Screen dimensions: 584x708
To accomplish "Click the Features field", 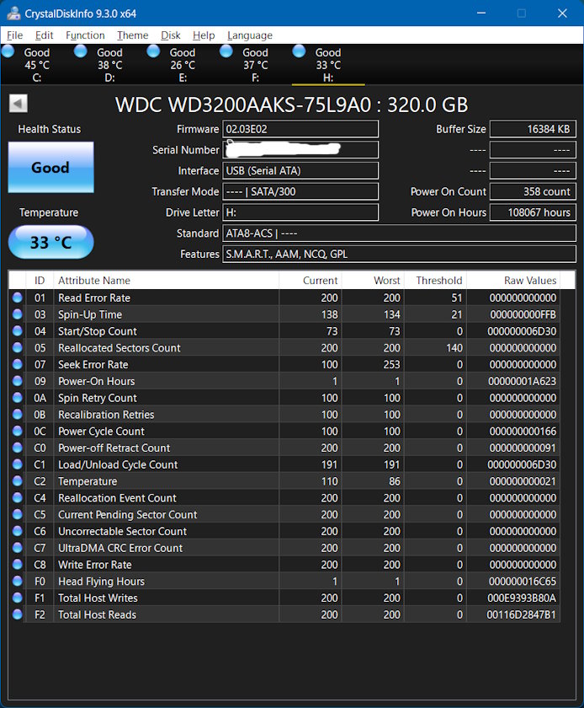I will point(399,255).
